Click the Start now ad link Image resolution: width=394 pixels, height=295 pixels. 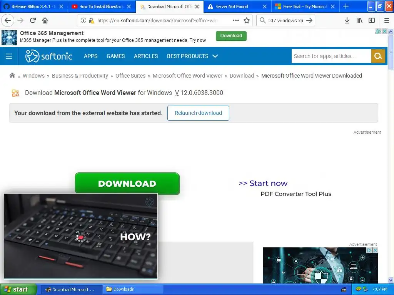tap(263, 183)
